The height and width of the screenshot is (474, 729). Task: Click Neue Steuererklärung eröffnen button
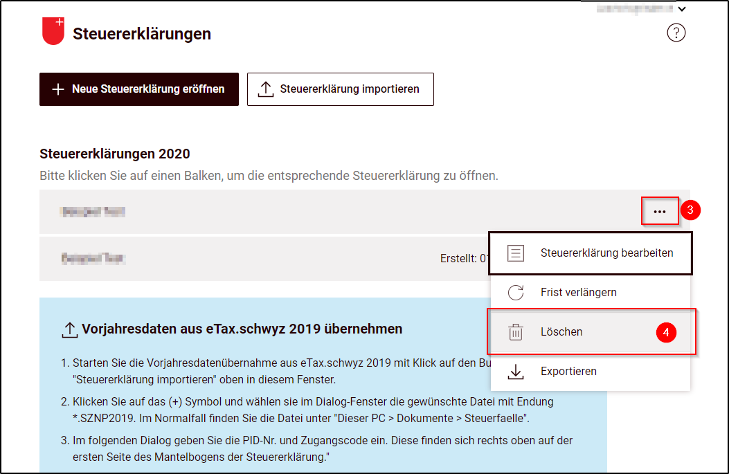(x=139, y=89)
